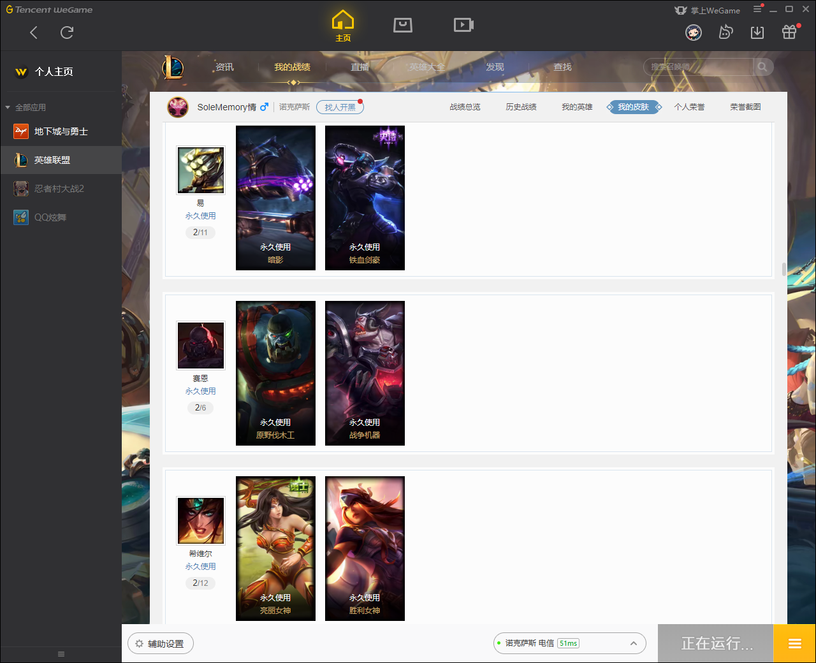Collapse the 全部应用 section
This screenshot has width=816, height=663.
tap(25, 107)
